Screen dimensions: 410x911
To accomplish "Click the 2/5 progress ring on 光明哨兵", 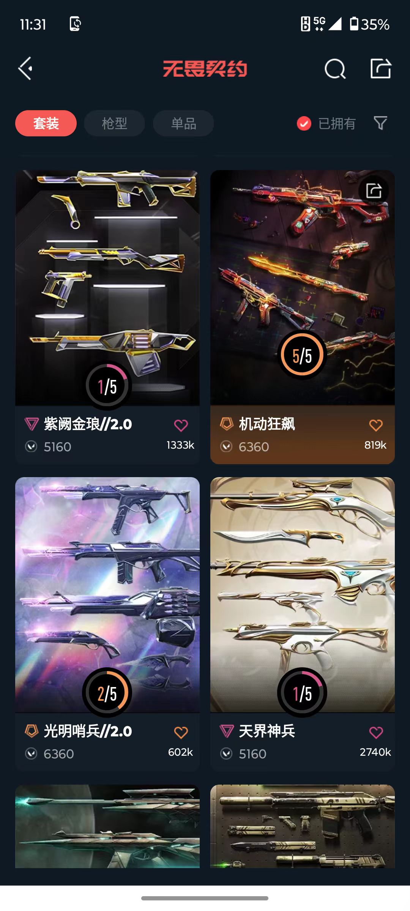I will coord(107,693).
